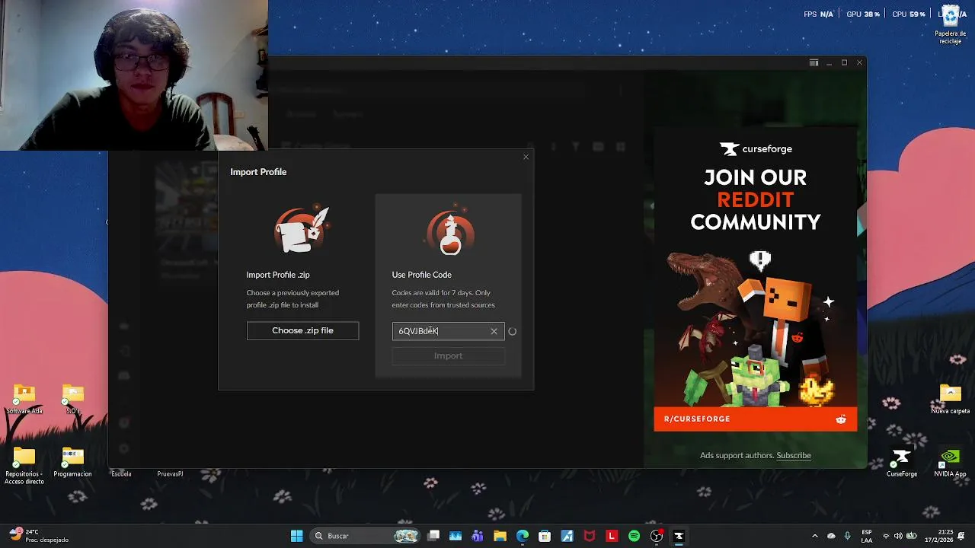Open File Explorer from the taskbar
This screenshot has height=548, width=975.
[500, 536]
